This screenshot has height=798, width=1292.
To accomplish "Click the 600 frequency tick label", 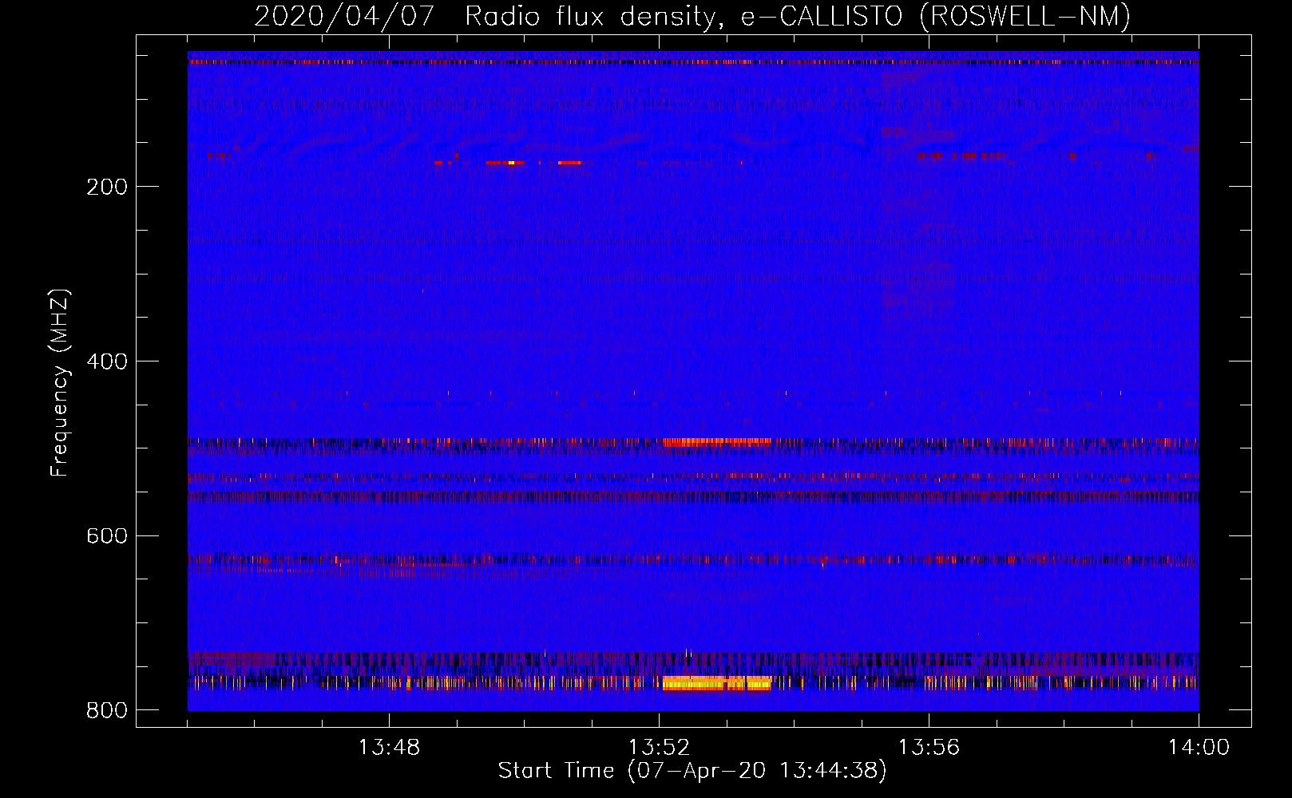I will [107, 535].
